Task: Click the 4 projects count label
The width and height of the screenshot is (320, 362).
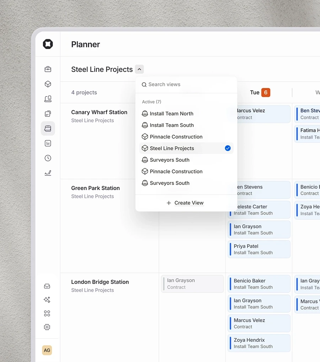Action: coord(84,92)
